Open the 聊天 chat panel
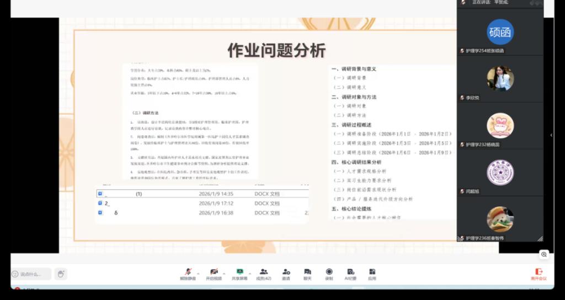Viewport: 565px width, 300px height. tap(307, 273)
